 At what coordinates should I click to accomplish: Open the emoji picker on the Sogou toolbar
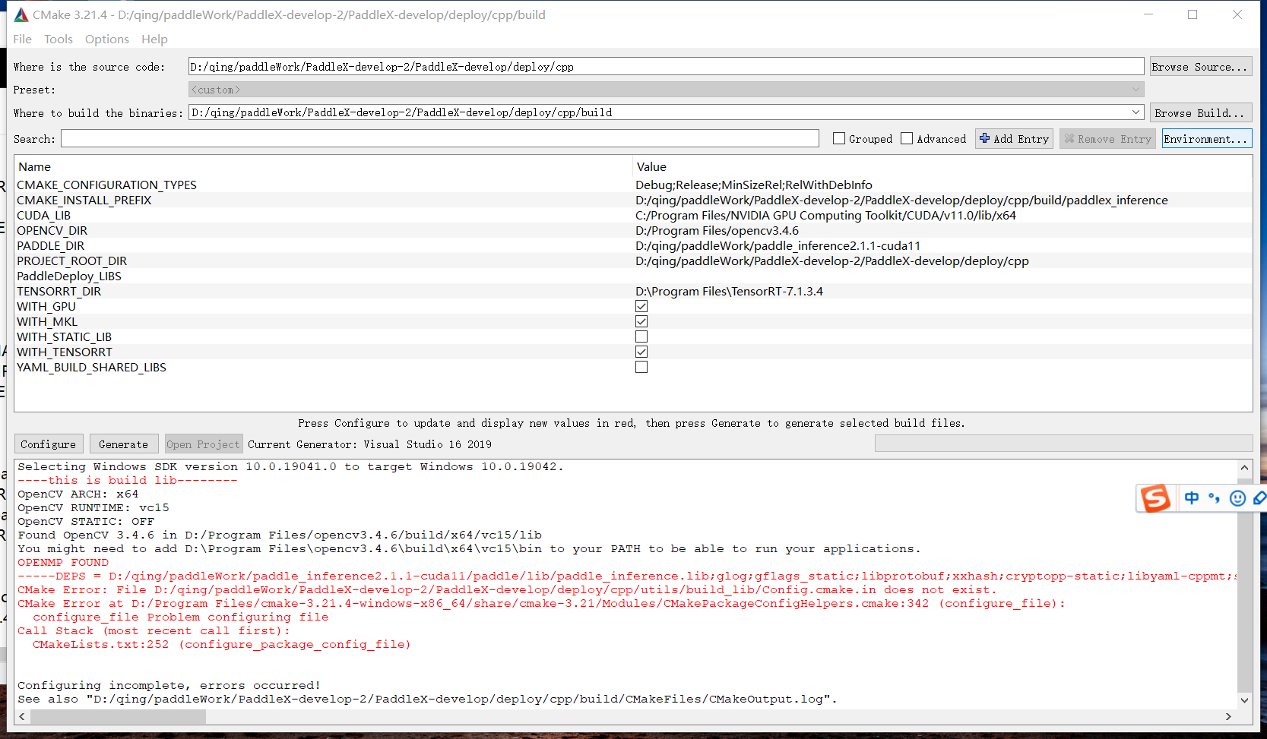pos(1237,498)
